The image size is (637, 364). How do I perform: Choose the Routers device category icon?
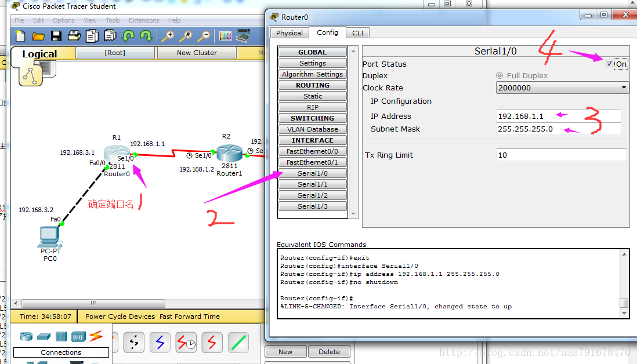point(26,336)
